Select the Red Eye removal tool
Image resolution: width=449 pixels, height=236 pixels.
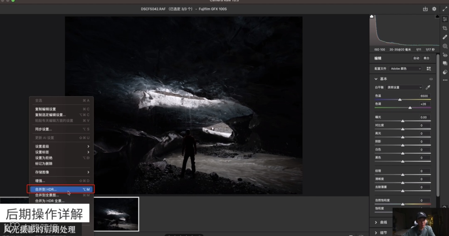tap(445, 55)
